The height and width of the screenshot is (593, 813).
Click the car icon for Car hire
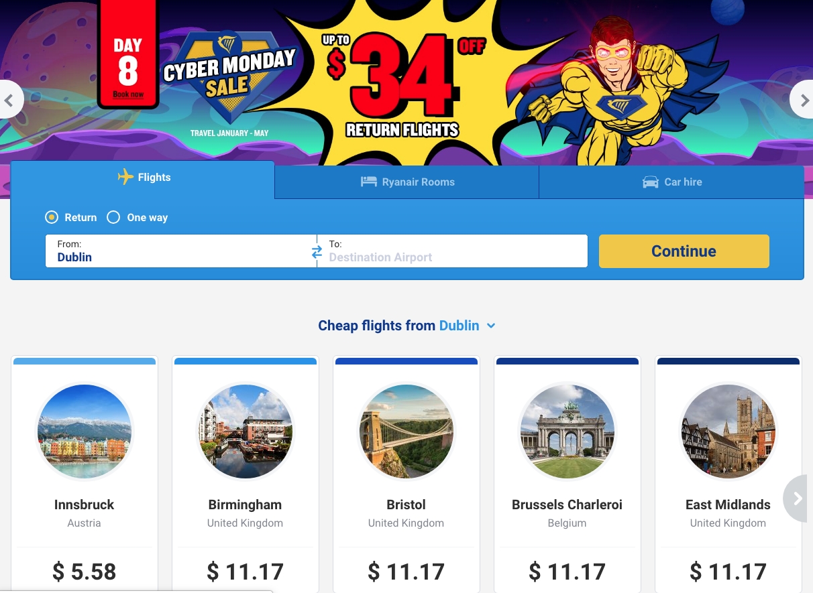[x=650, y=182]
